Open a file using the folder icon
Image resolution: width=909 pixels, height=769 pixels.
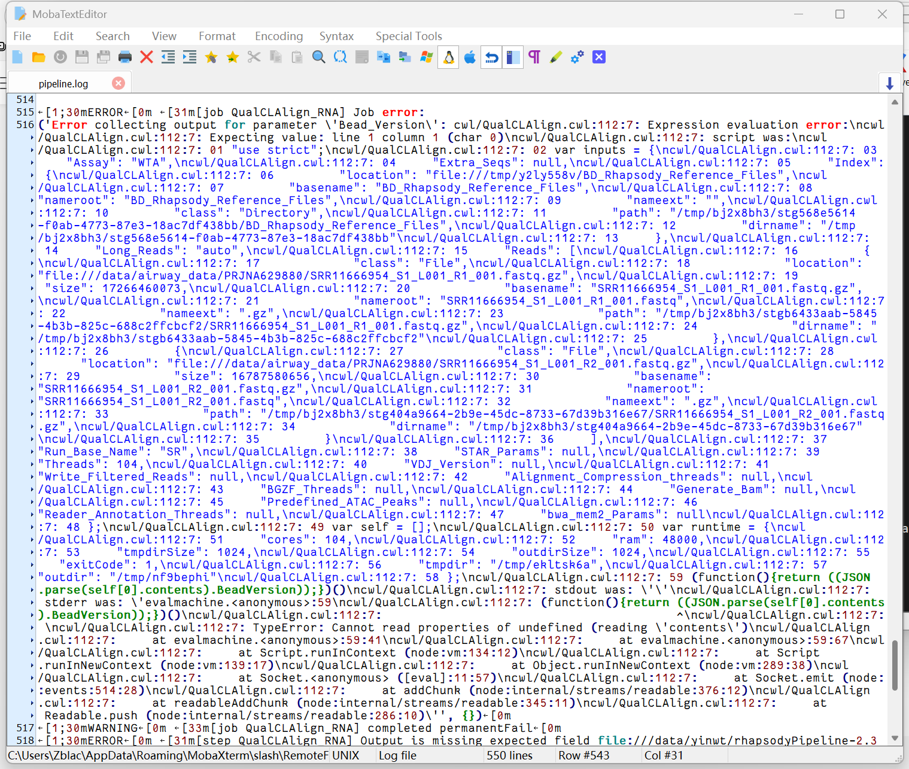click(39, 57)
